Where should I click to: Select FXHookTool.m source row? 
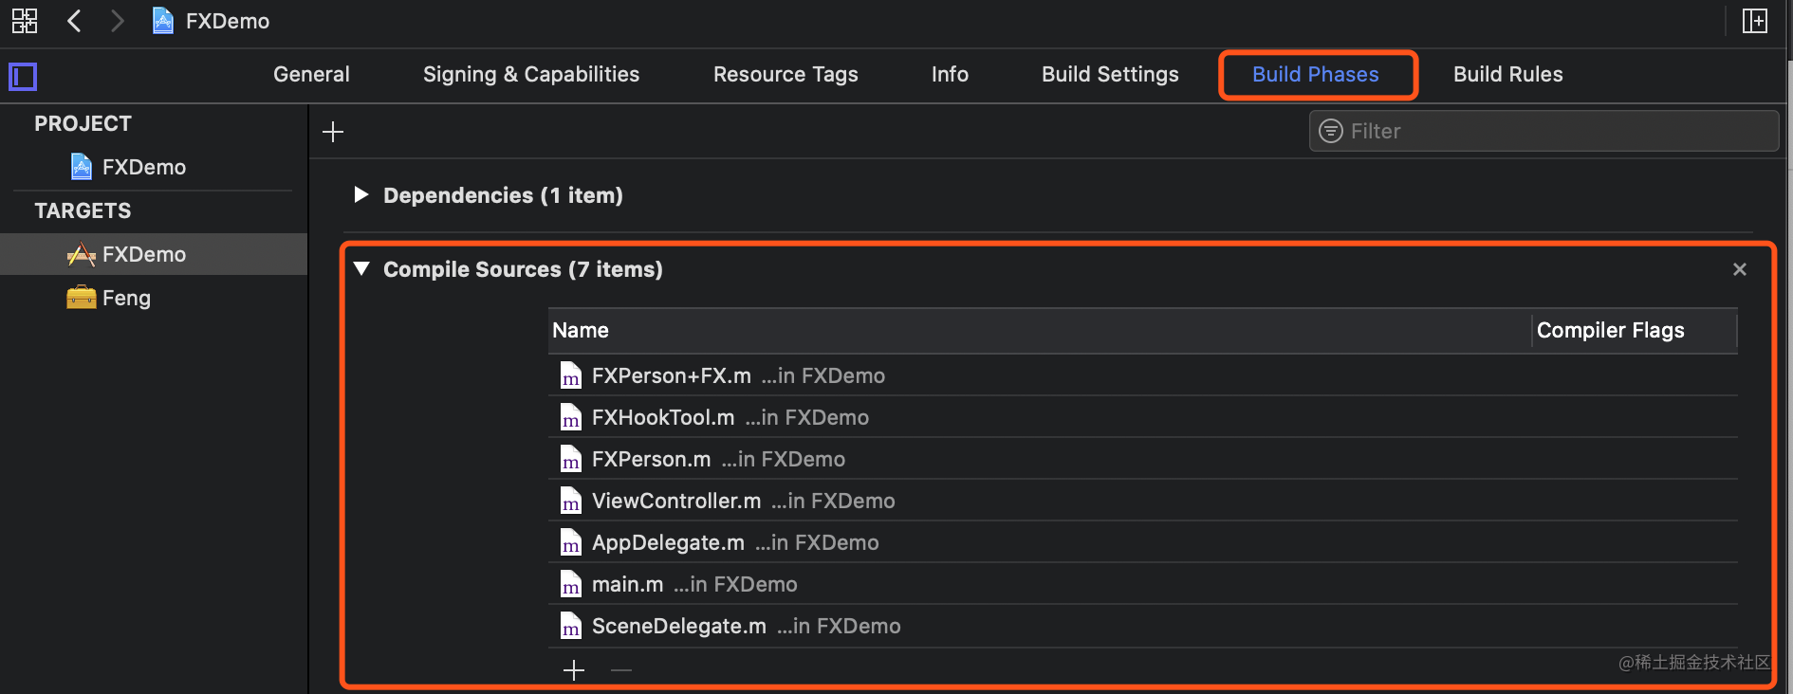[x=1143, y=417]
